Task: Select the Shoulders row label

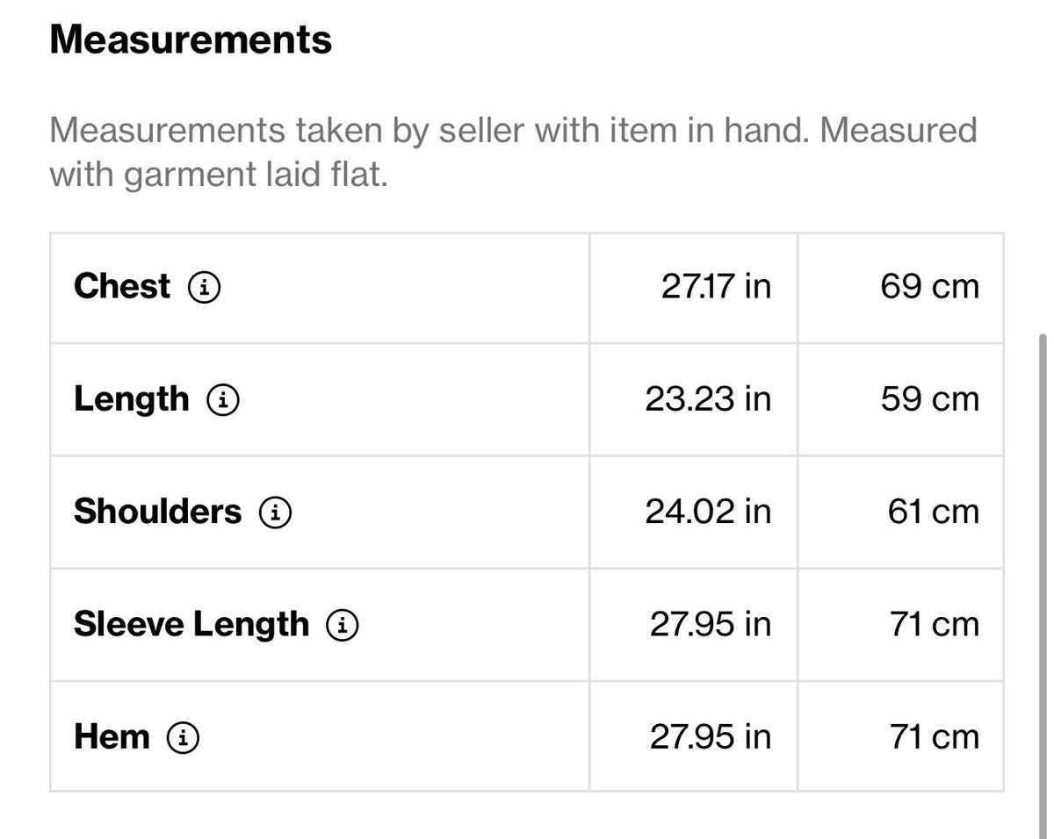Action: click(157, 511)
